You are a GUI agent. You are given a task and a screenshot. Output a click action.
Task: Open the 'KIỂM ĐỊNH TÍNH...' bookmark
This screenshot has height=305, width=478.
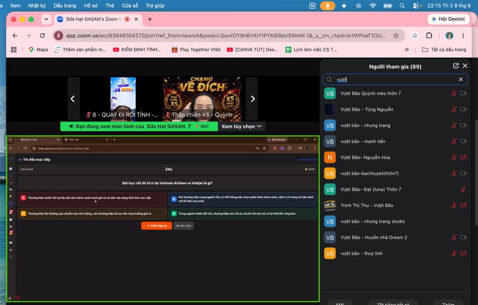point(137,50)
